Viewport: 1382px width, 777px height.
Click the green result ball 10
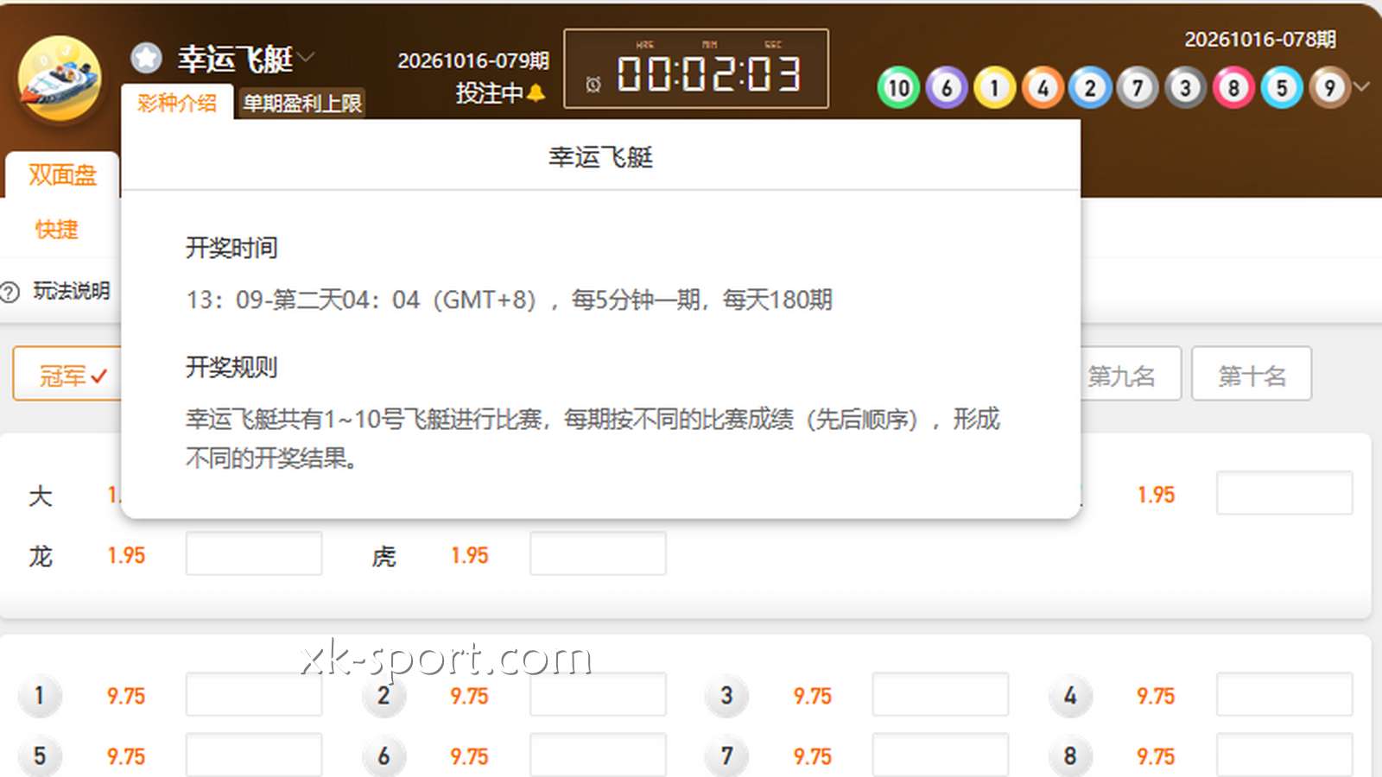point(898,87)
